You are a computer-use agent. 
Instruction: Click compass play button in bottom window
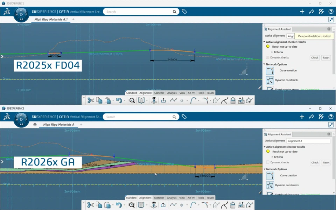(x=21, y=120)
